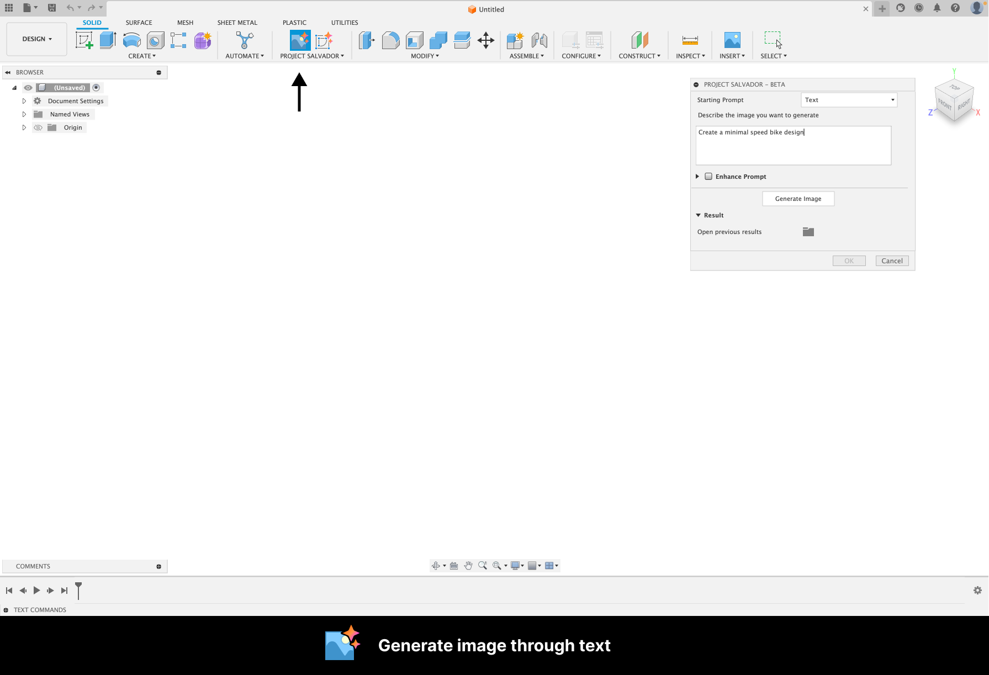The height and width of the screenshot is (675, 989).
Task: Expand the Origin tree node
Action: (24, 127)
